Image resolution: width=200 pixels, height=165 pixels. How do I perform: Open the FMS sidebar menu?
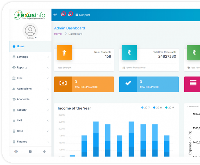click(30, 78)
